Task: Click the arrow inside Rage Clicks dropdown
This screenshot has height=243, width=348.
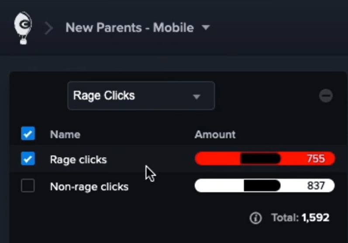Action: pos(196,96)
